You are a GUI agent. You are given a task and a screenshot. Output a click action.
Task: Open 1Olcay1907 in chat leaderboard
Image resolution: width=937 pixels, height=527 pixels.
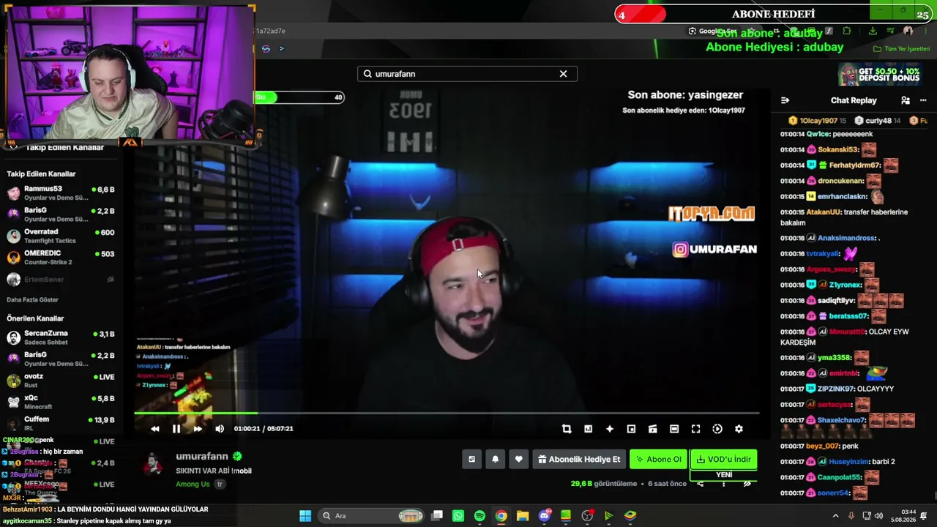pyautogui.click(x=818, y=121)
